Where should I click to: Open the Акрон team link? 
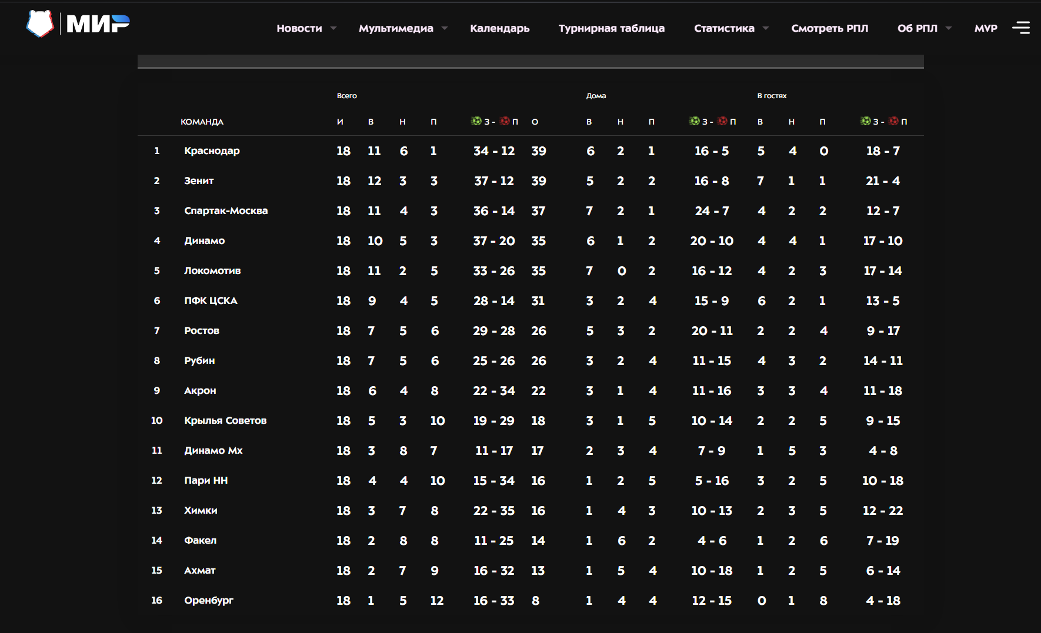(200, 391)
